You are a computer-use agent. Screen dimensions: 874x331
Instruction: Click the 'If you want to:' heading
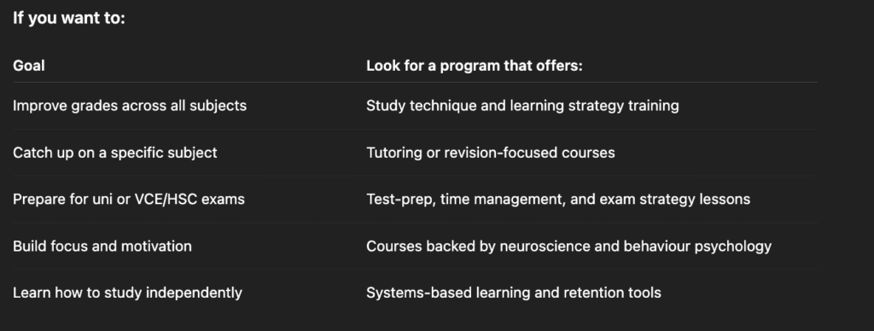[x=68, y=19]
